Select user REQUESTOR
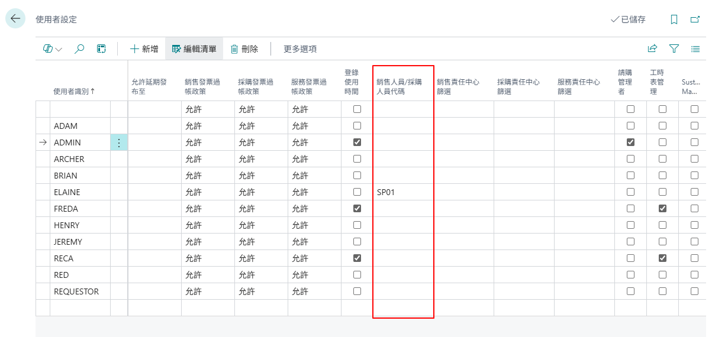This screenshot has width=728, height=337. 76,291
